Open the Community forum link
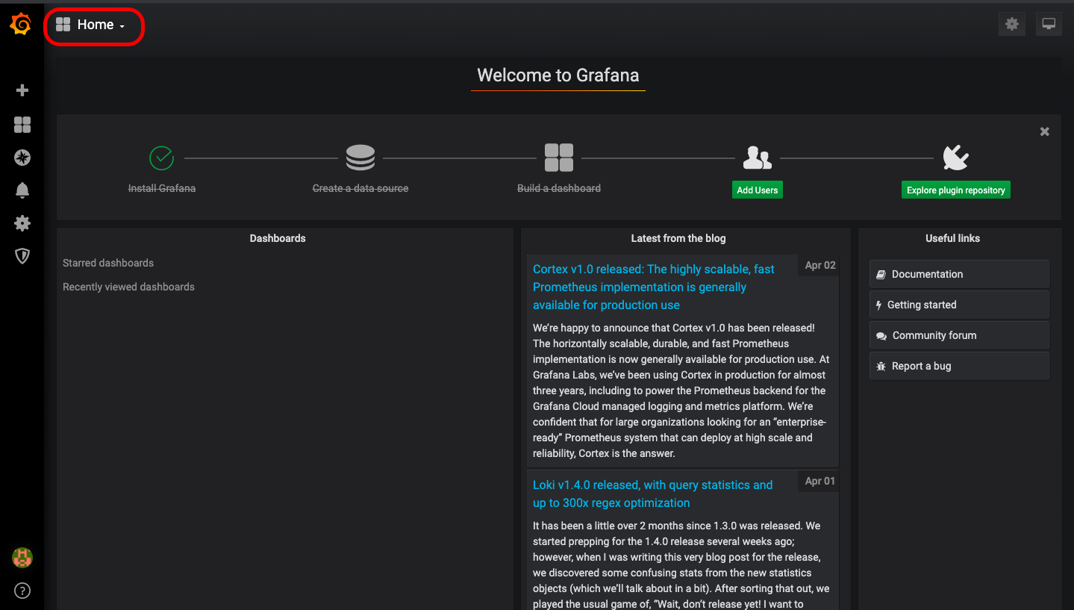 coord(959,335)
